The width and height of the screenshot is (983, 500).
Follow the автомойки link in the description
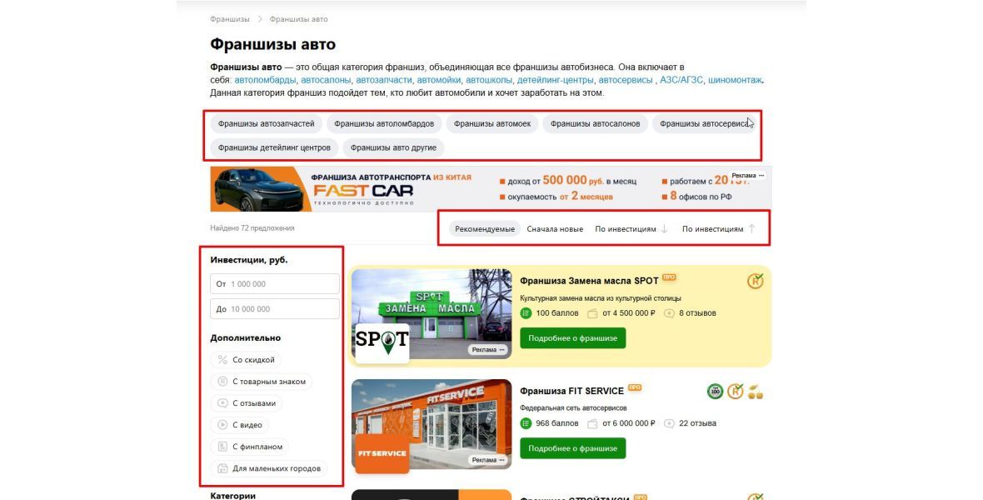coord(439,80)
